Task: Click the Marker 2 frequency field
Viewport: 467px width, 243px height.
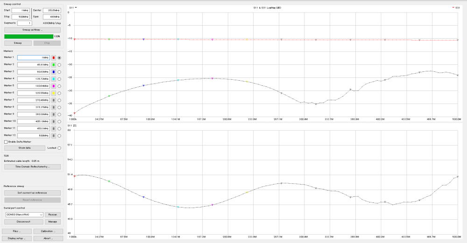Action: coord(33,64)
